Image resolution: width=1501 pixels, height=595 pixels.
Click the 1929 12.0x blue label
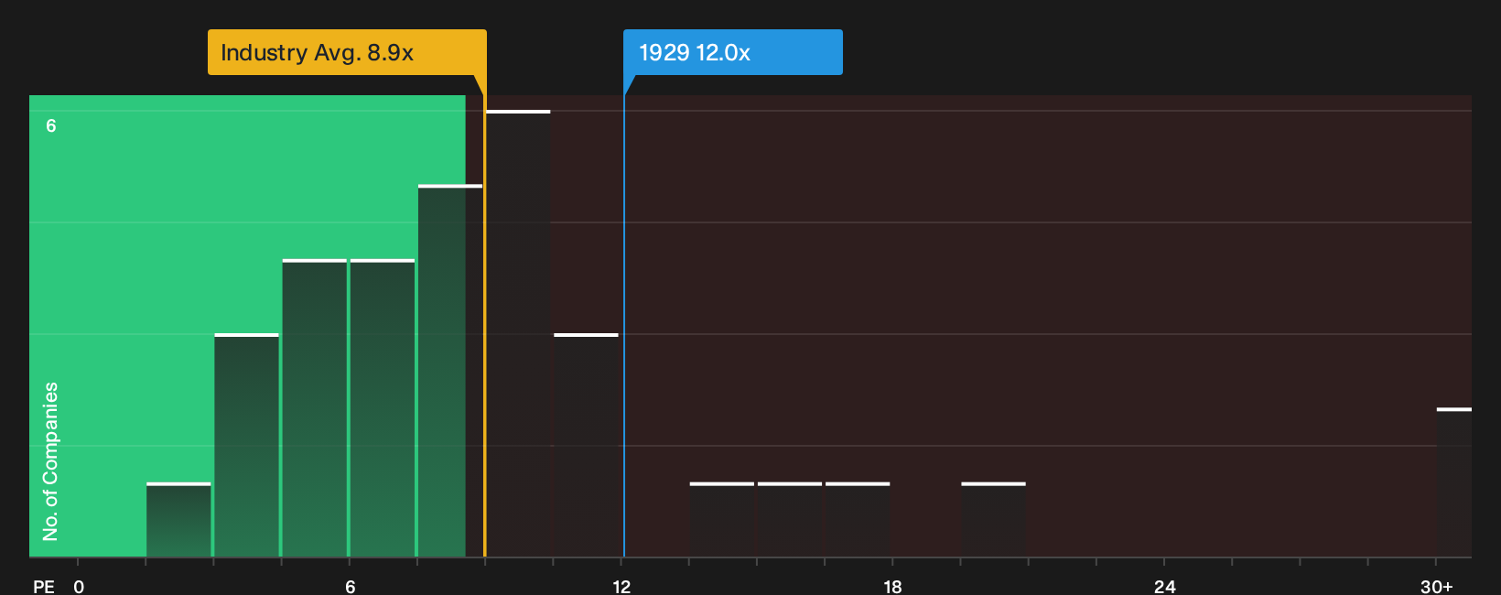coord(733,52)
